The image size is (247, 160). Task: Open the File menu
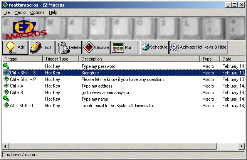point(7,12)
